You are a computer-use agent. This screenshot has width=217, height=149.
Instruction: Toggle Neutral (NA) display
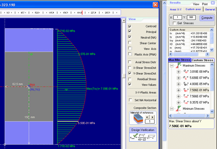(x=130, y=37)
